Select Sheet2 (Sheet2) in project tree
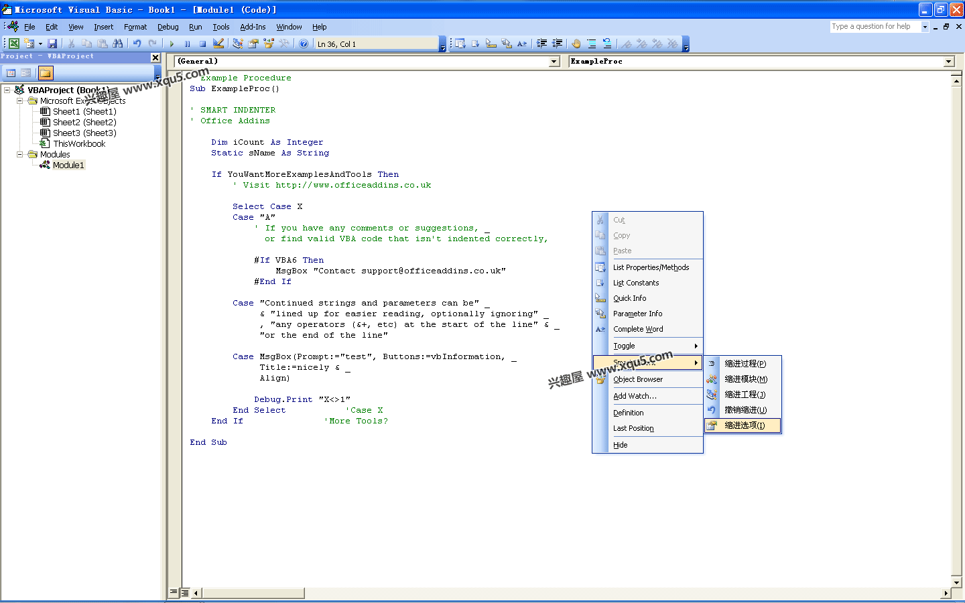 pos(84,122)
